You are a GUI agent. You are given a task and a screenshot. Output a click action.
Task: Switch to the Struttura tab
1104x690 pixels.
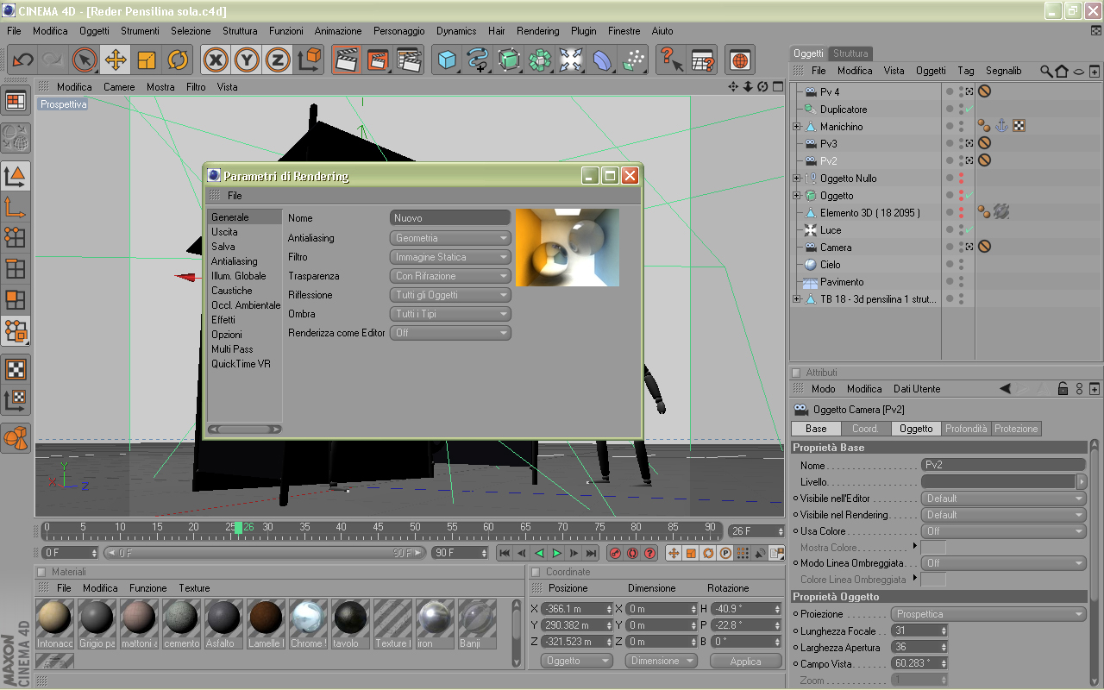tap(850, 53)
